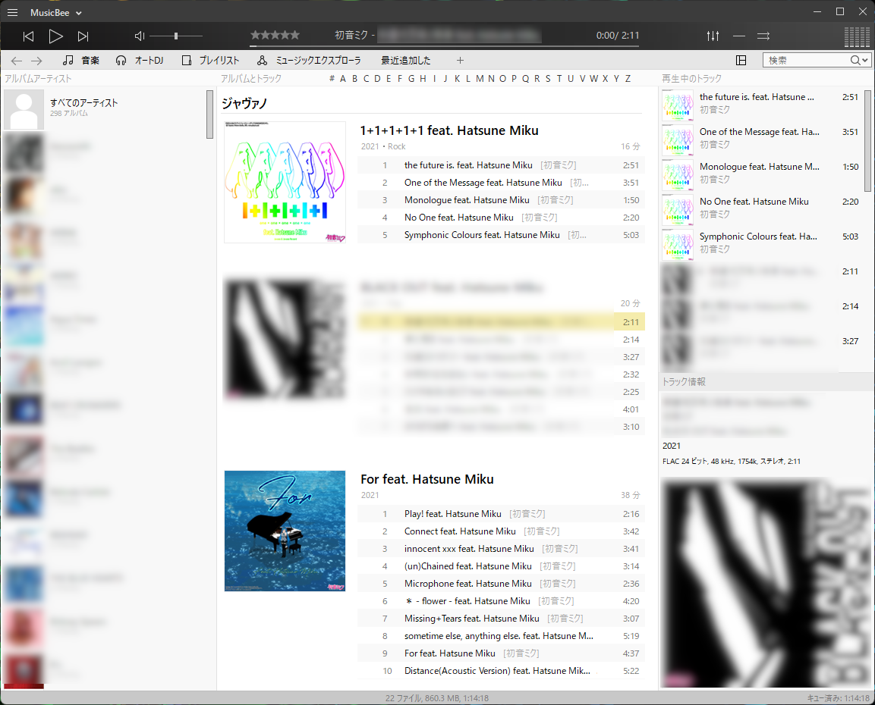Click the large now-playing artwork
This screenshot has height=705, width=875.
(766, 584)
